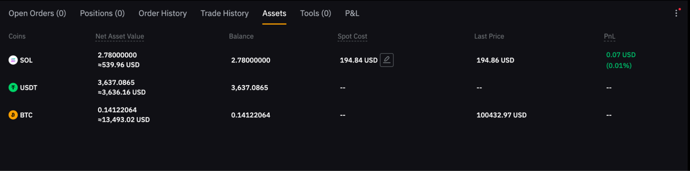The image size is (690, 171).
Task: Click the Spot Cost column header
Action: pos(352,36)
